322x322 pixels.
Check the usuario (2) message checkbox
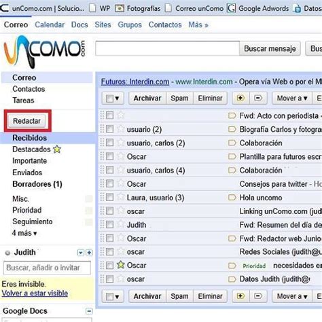click(110, 129)
